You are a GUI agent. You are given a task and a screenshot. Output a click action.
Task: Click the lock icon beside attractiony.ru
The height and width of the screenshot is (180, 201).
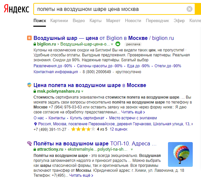(x=35, y=149)
